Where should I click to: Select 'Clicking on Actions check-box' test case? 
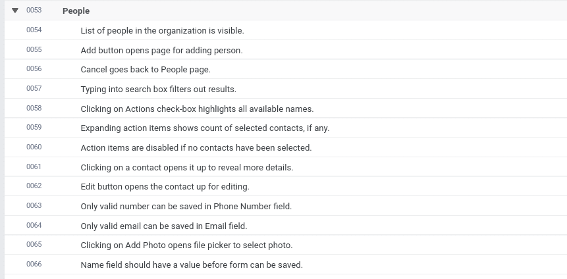pyautogui.click(x=197, y=109)
